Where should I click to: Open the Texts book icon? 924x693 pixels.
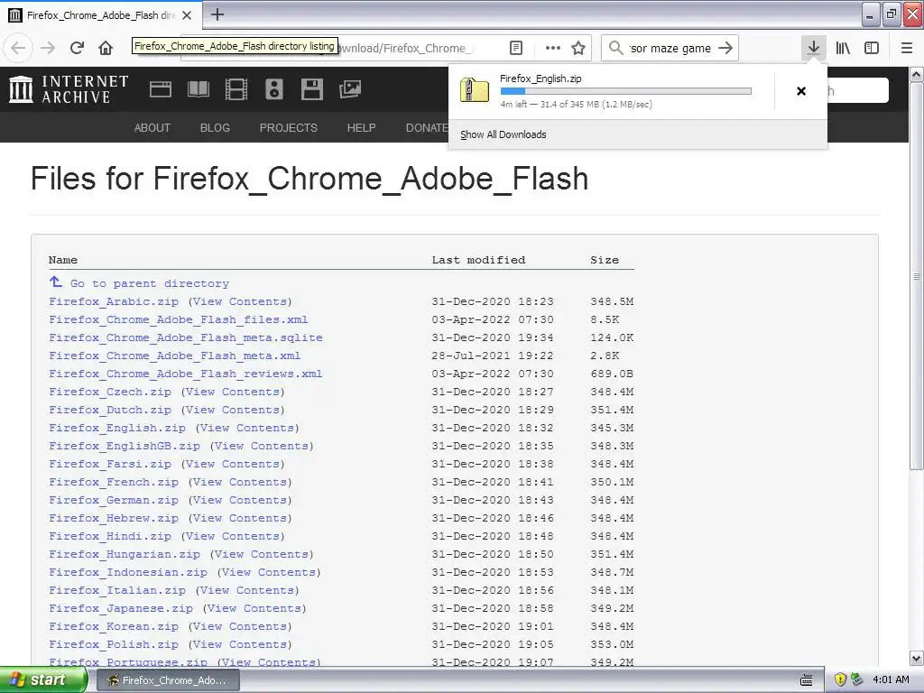(198, 89)
